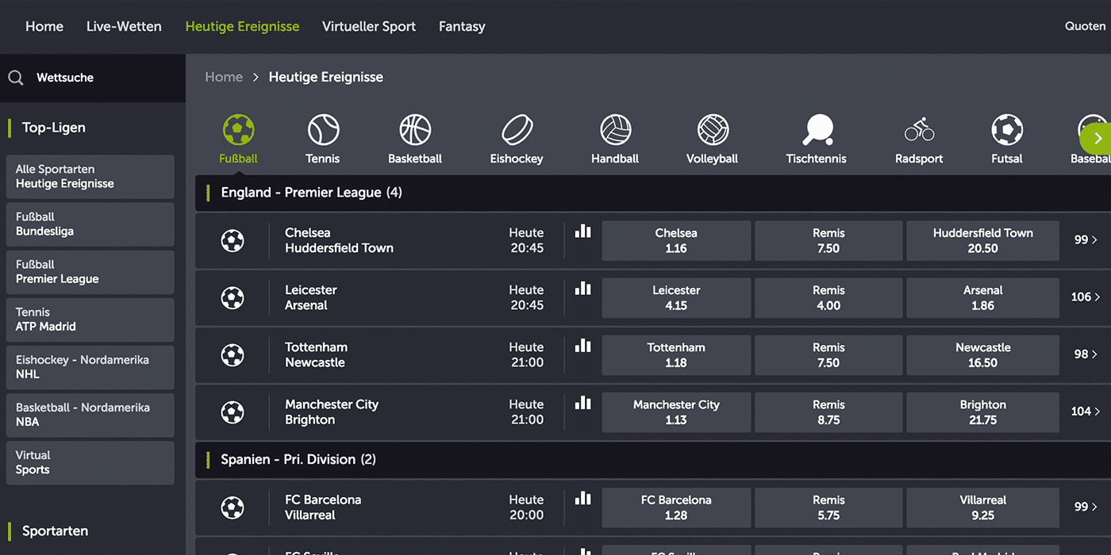Show more sports with the green arrow
The width and height of the screenshot is (1111, 555).
1097,139
